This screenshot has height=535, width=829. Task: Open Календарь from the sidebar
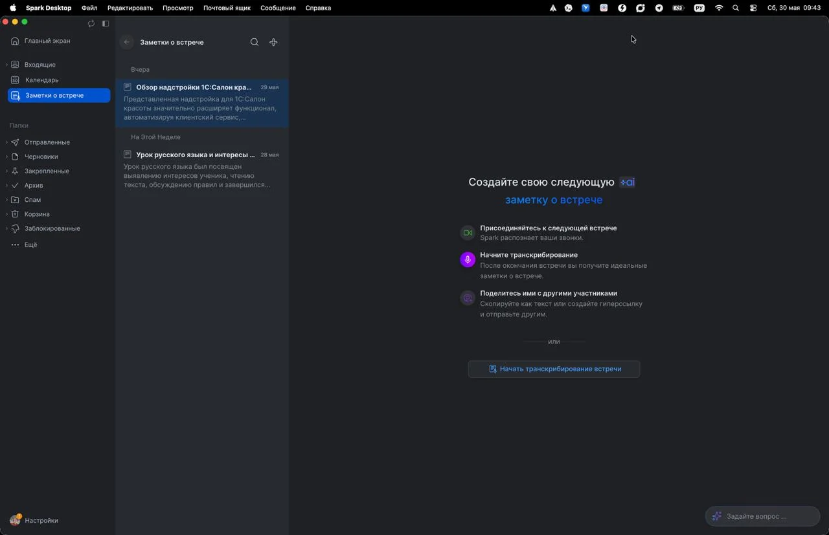[41, 80]
